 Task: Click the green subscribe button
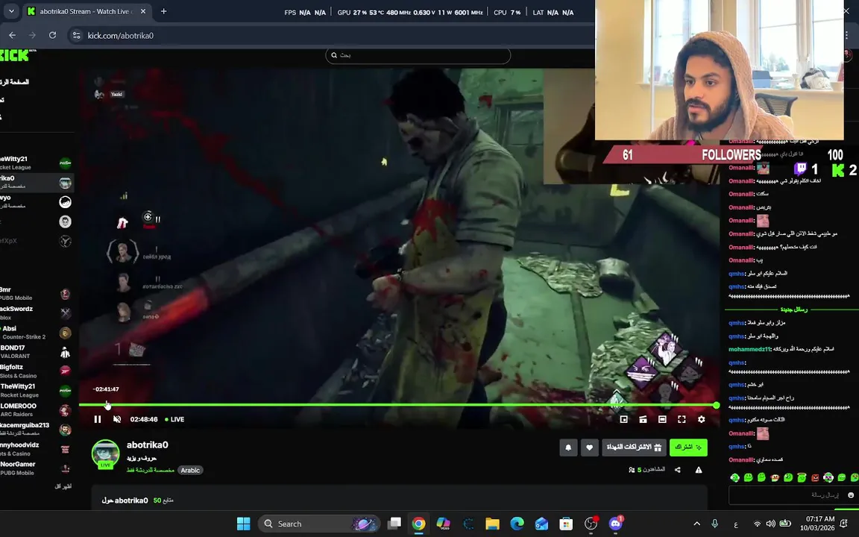pyautogui.click(x=688, y=447)
